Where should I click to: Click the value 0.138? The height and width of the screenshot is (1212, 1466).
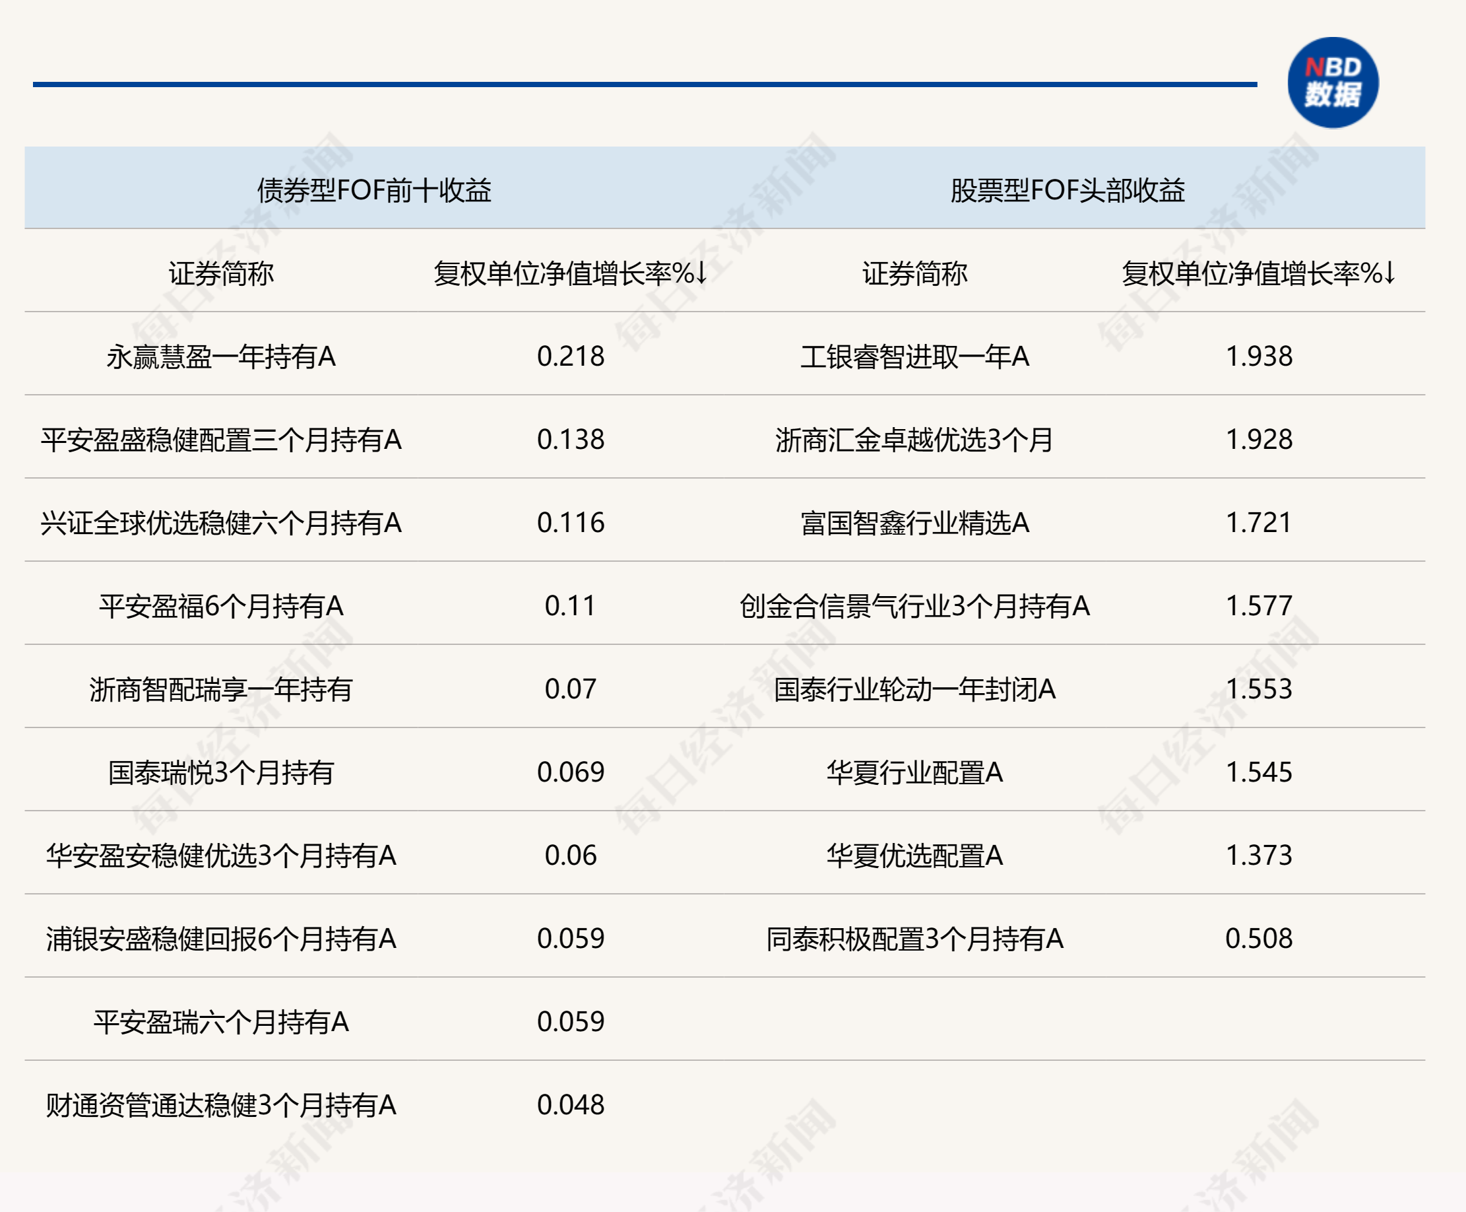[571, 439]
